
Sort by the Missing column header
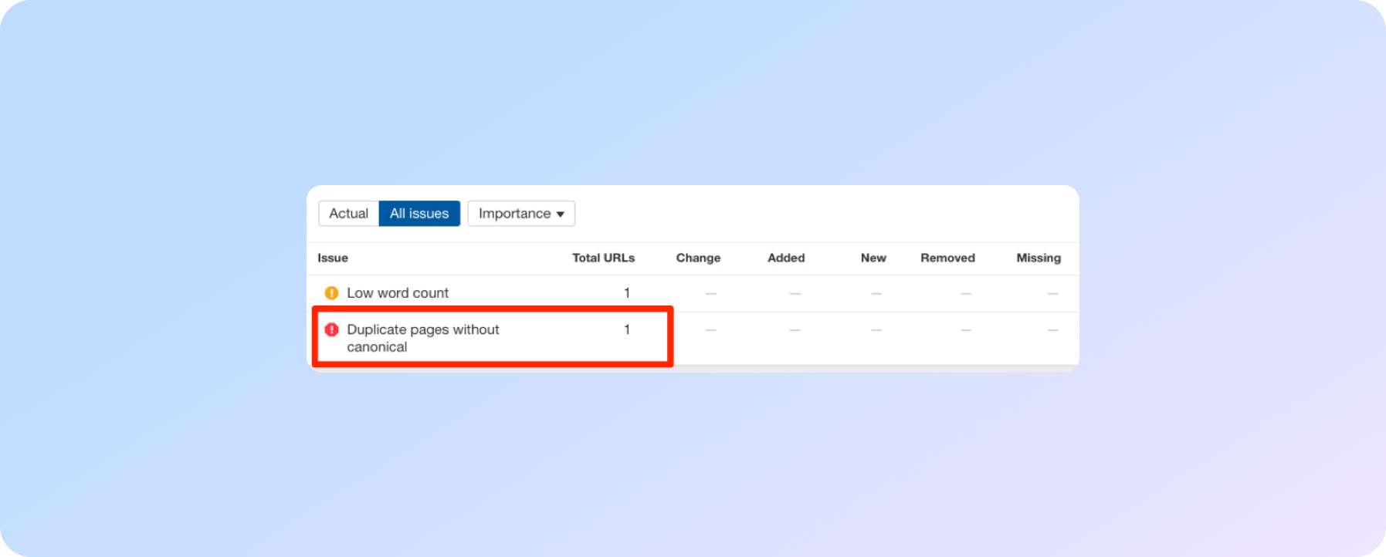[1039, 258]
